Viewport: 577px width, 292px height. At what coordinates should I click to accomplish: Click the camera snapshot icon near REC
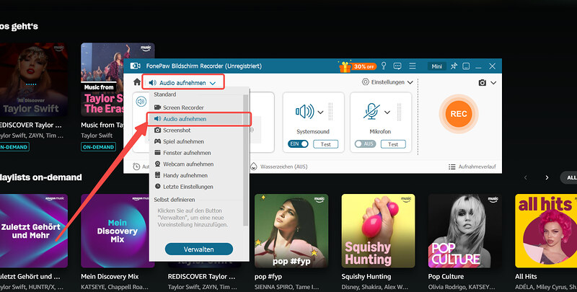tap(482, 83)
